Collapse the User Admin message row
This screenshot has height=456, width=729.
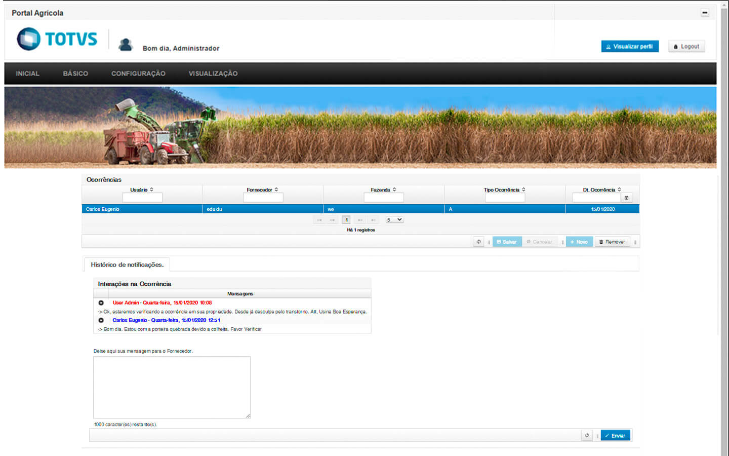coord(101,302)
